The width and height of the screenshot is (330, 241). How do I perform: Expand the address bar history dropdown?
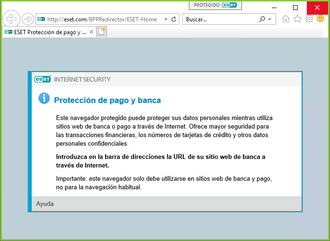coord(166,19)
